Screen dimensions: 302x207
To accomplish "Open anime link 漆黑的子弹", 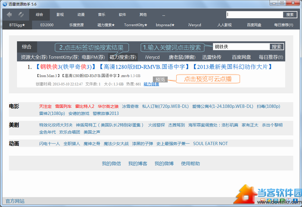I will click(x=142, y=144).
